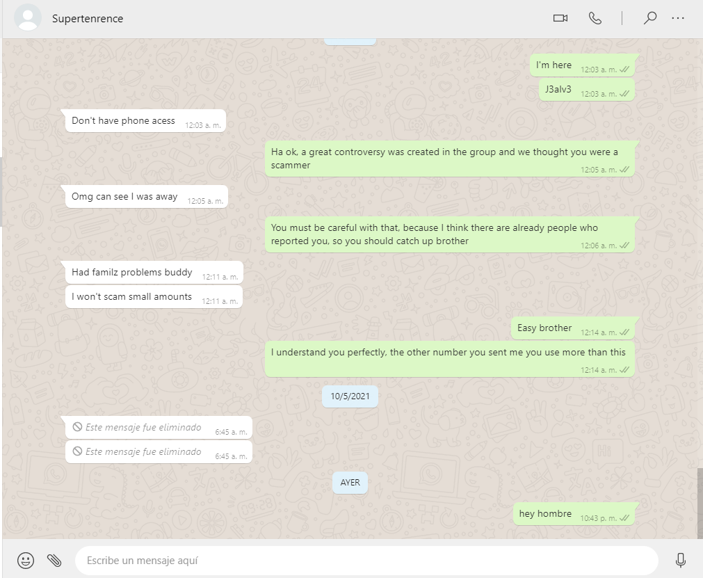The width and height of the screenshot is (703, 578).
Task: Select the 'I won't scam small amounts' message
Action: pos(154,297)
